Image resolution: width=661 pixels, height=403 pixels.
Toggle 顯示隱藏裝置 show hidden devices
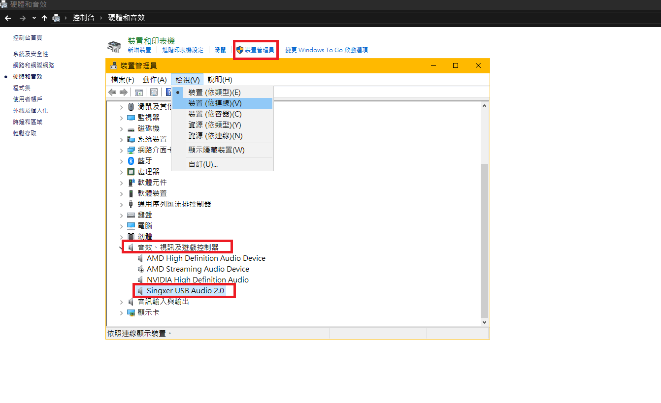click(216, 150)
